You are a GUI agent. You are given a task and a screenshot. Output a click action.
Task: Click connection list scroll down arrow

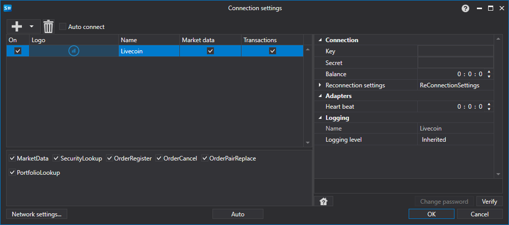(308, 143)
